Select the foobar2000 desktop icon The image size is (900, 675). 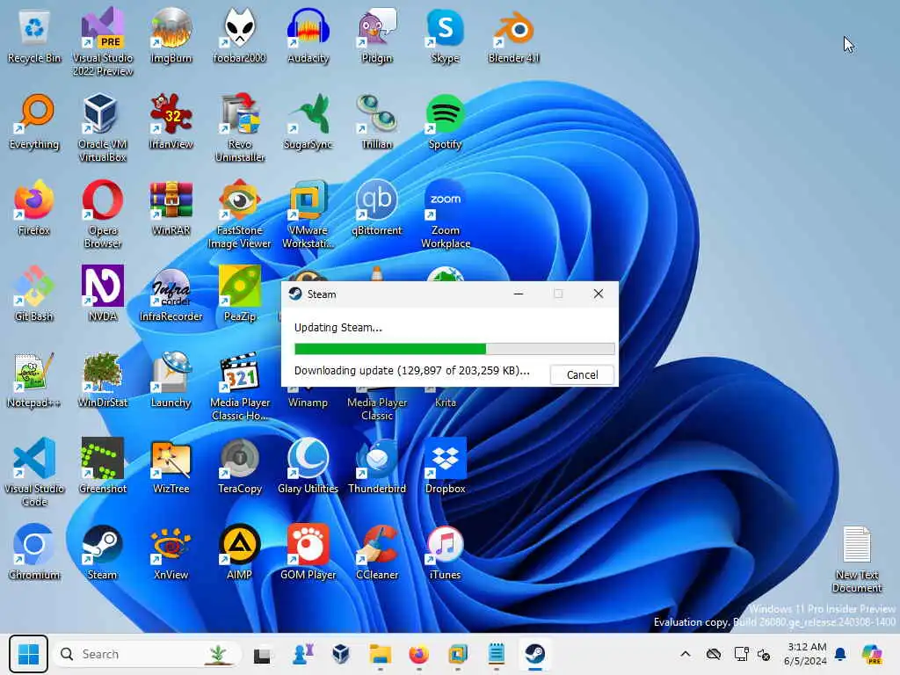coord(239,35)
